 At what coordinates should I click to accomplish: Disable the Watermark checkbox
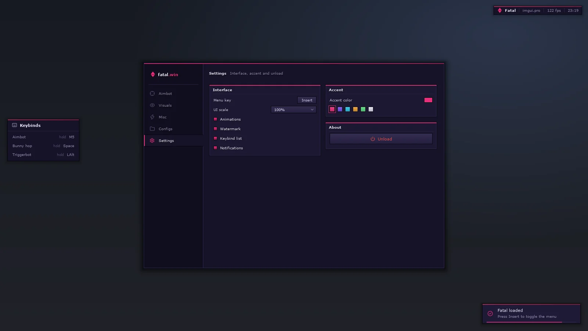click(x=215, y=129)
